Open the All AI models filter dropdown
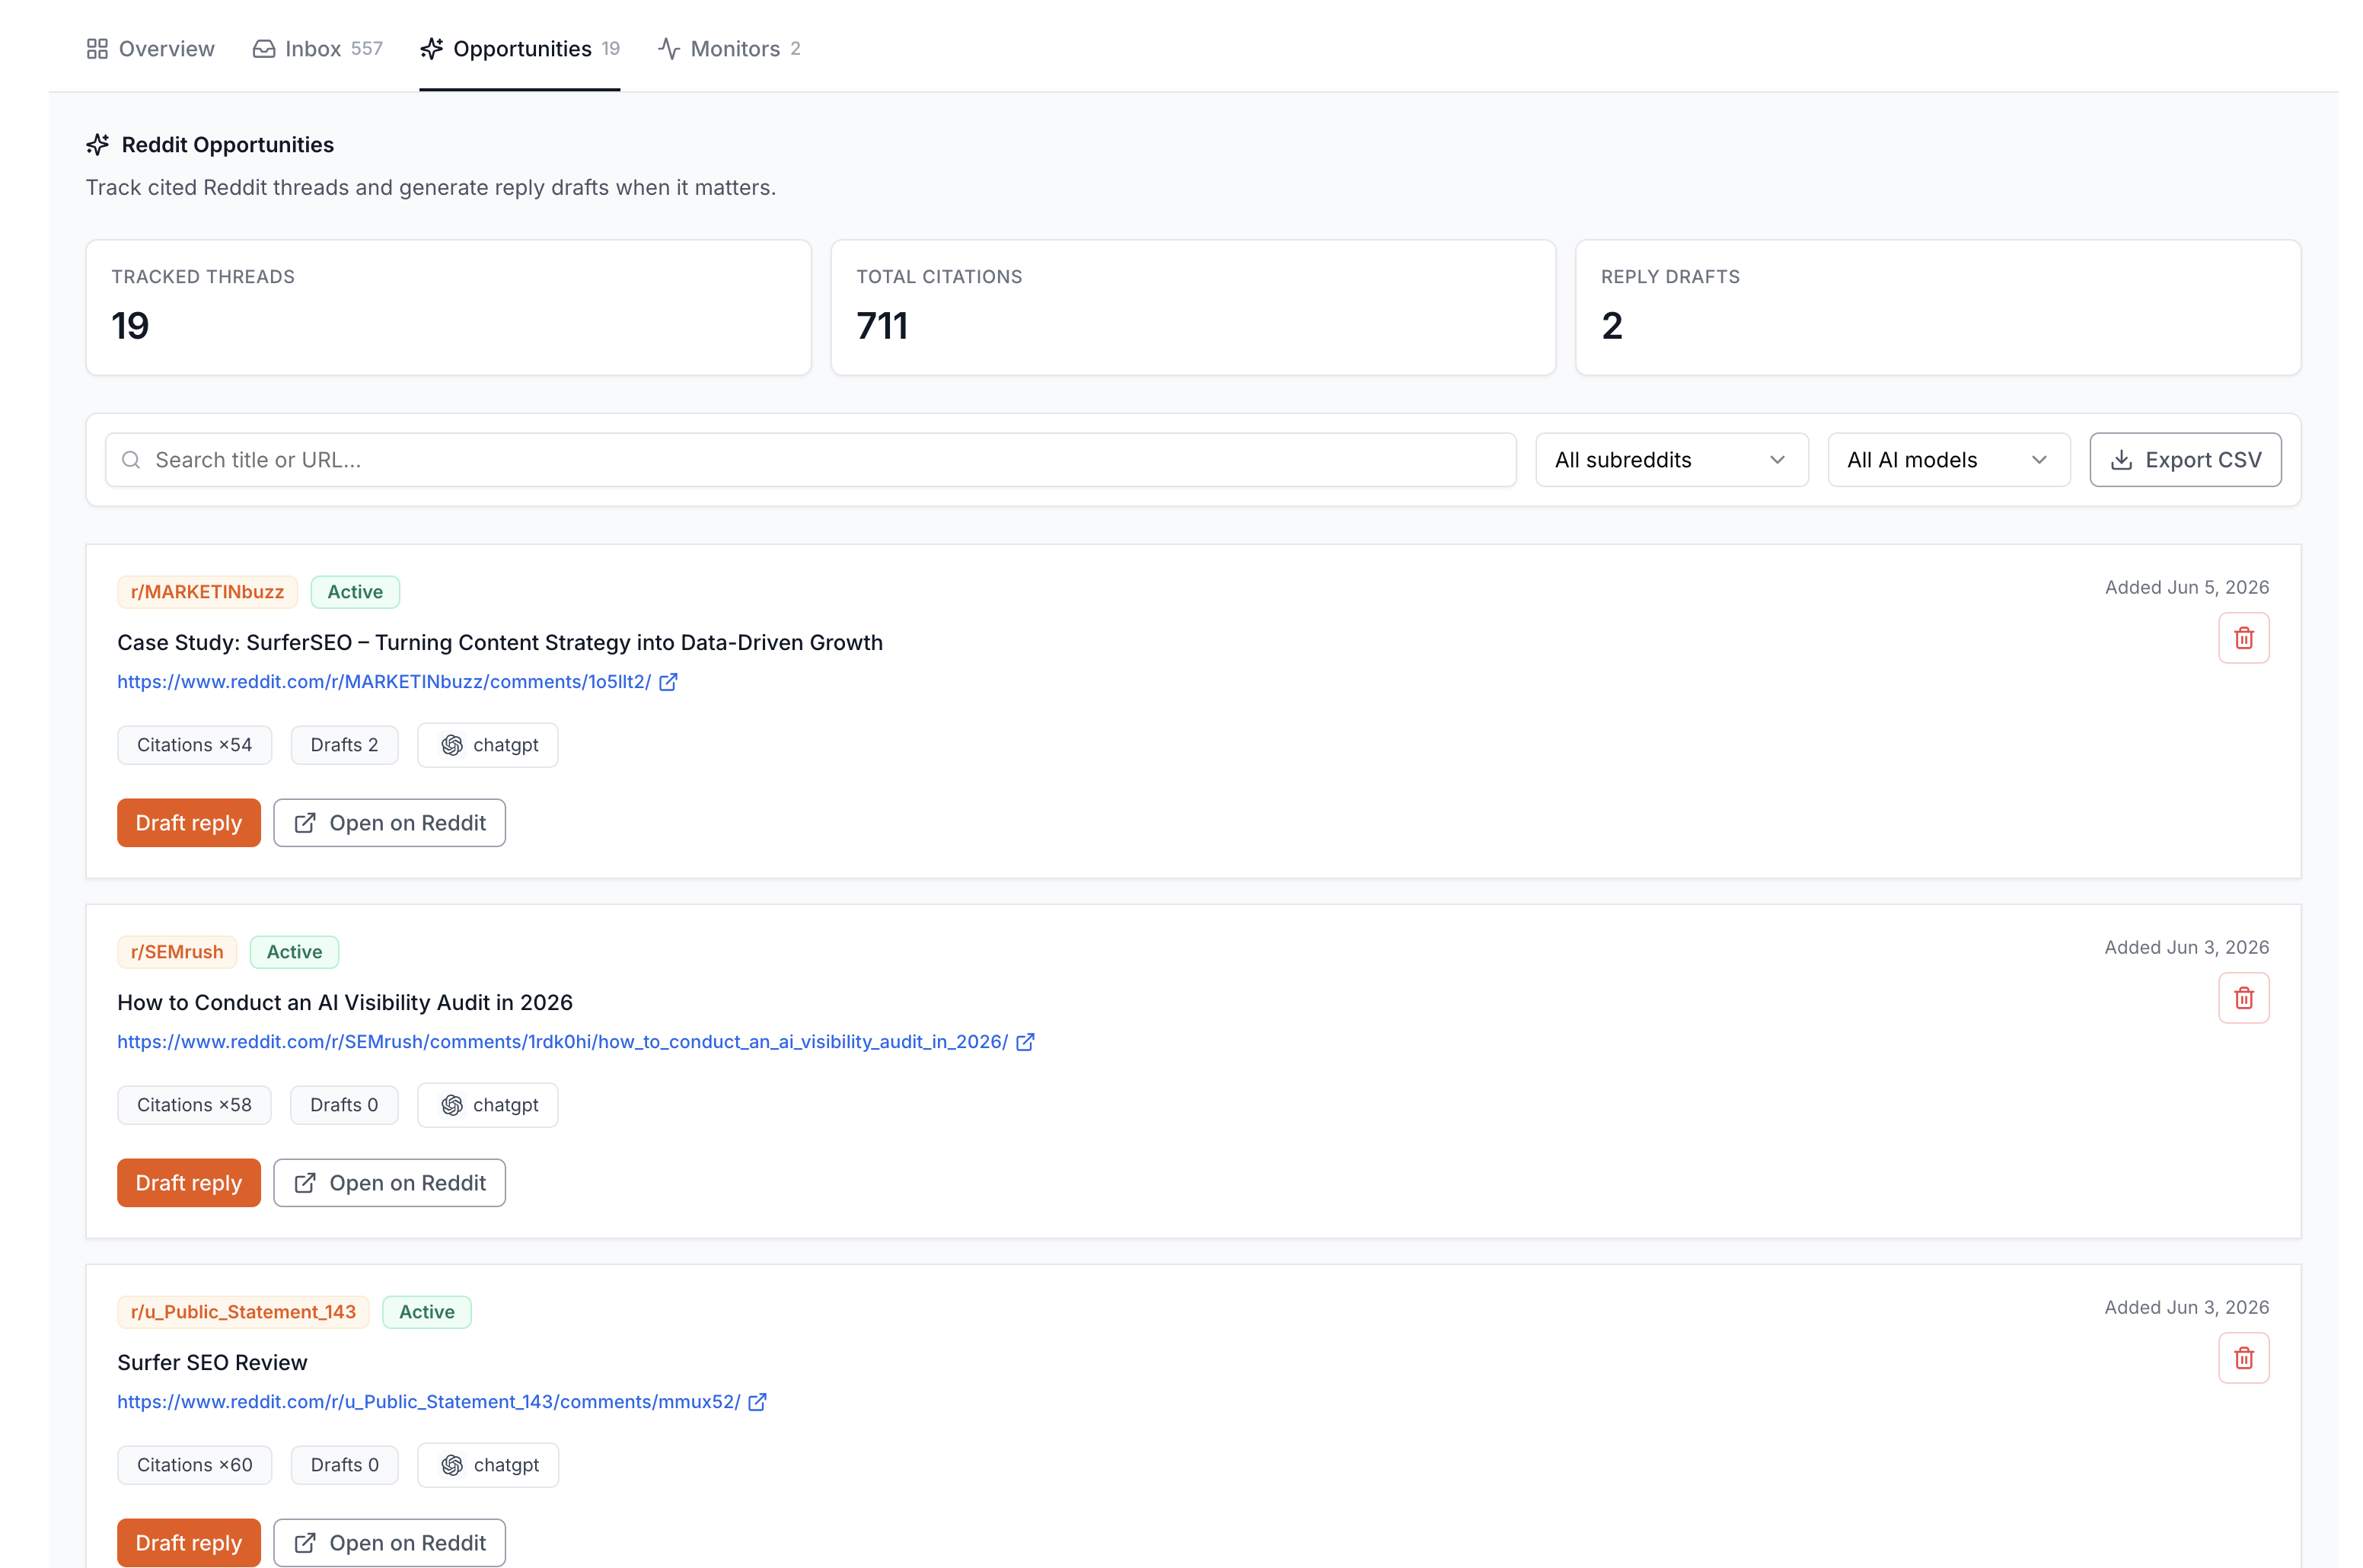Viewport: 2363px width, 1568px height. pos(1948,460)
